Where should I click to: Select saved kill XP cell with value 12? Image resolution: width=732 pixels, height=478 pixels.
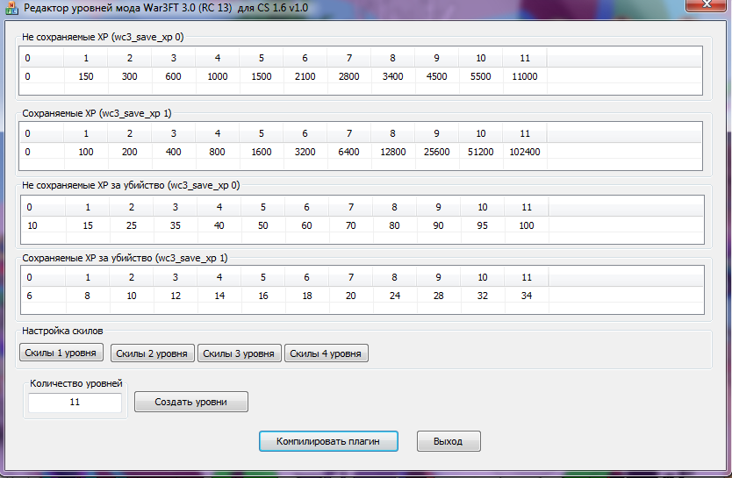(175, 296)
